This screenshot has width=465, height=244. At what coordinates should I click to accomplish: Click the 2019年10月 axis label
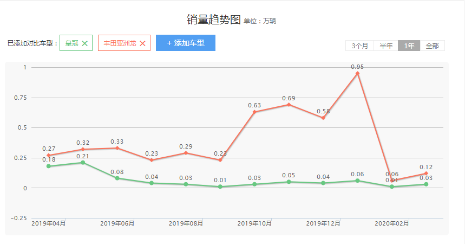coord(254,223)
